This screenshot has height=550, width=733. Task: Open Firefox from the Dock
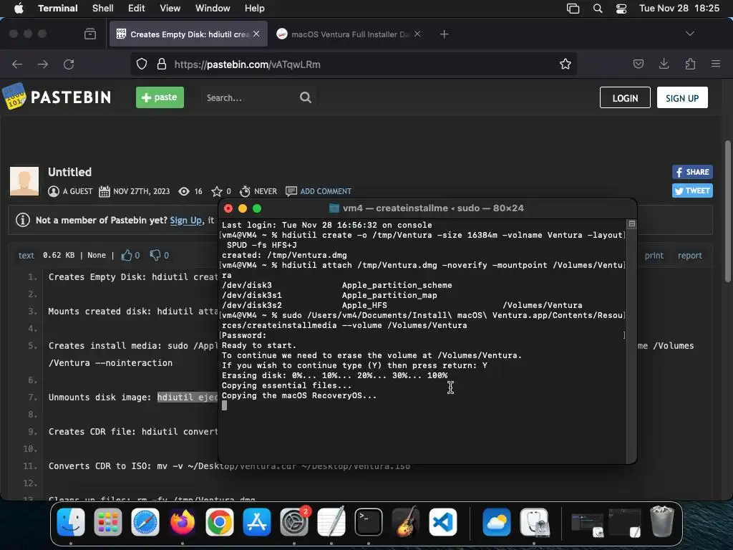pyautogui.click(x=183, y=522)
